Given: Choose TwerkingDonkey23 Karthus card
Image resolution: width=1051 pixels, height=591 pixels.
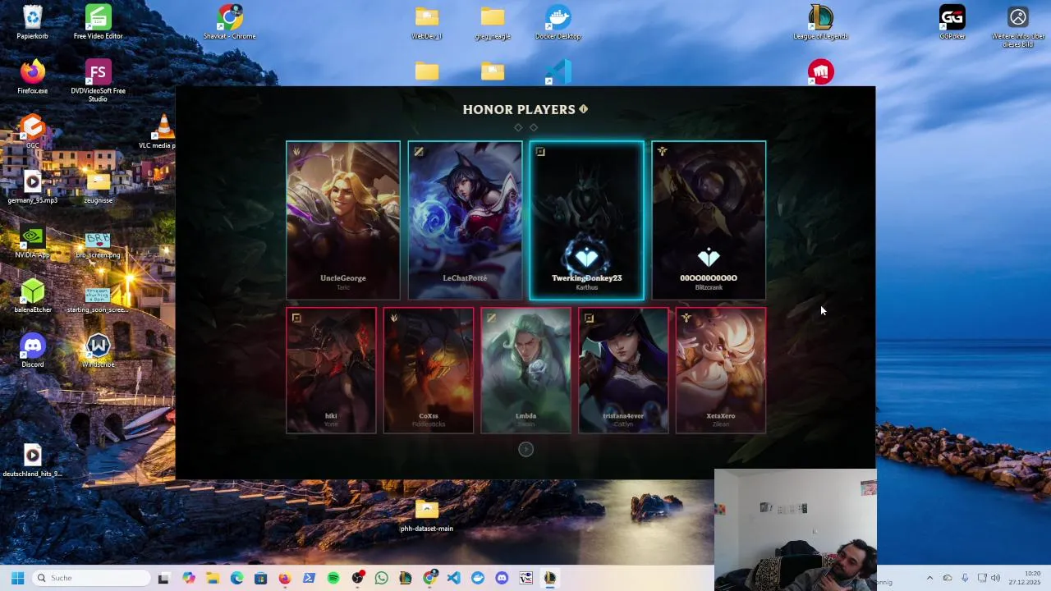Looking at the screenshot, I should [587, 220].
